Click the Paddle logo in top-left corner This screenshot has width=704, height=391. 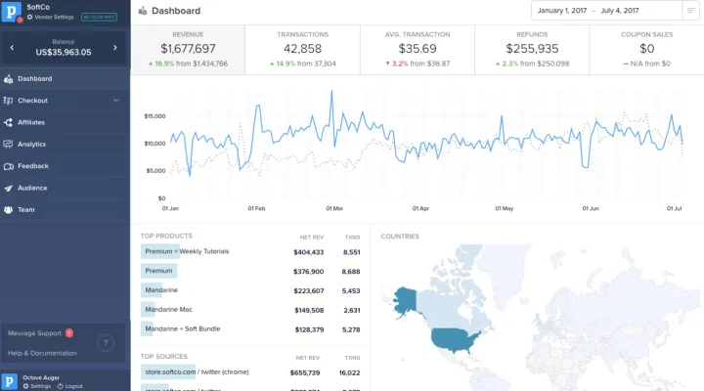[11, 11]
